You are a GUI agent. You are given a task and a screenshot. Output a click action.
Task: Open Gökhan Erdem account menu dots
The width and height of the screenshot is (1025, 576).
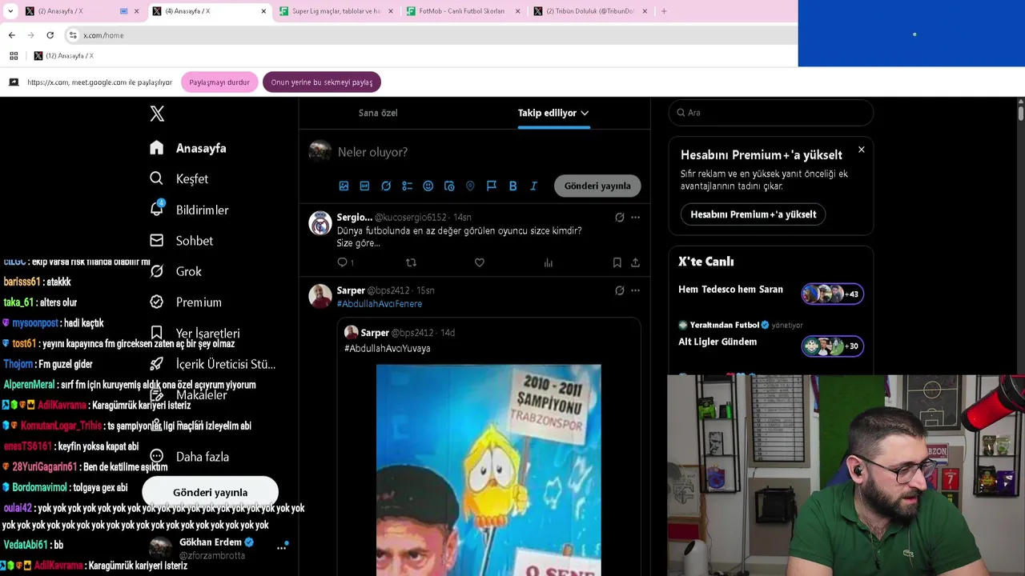pos(282,547)
